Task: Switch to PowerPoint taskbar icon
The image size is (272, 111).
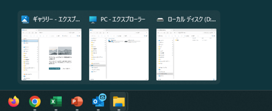Action: click(77, 102)
